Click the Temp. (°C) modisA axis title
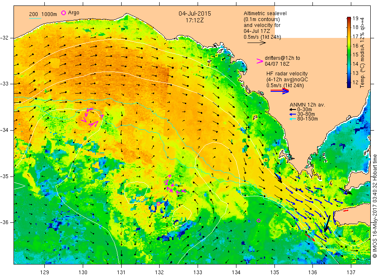 tap(362, 52)
